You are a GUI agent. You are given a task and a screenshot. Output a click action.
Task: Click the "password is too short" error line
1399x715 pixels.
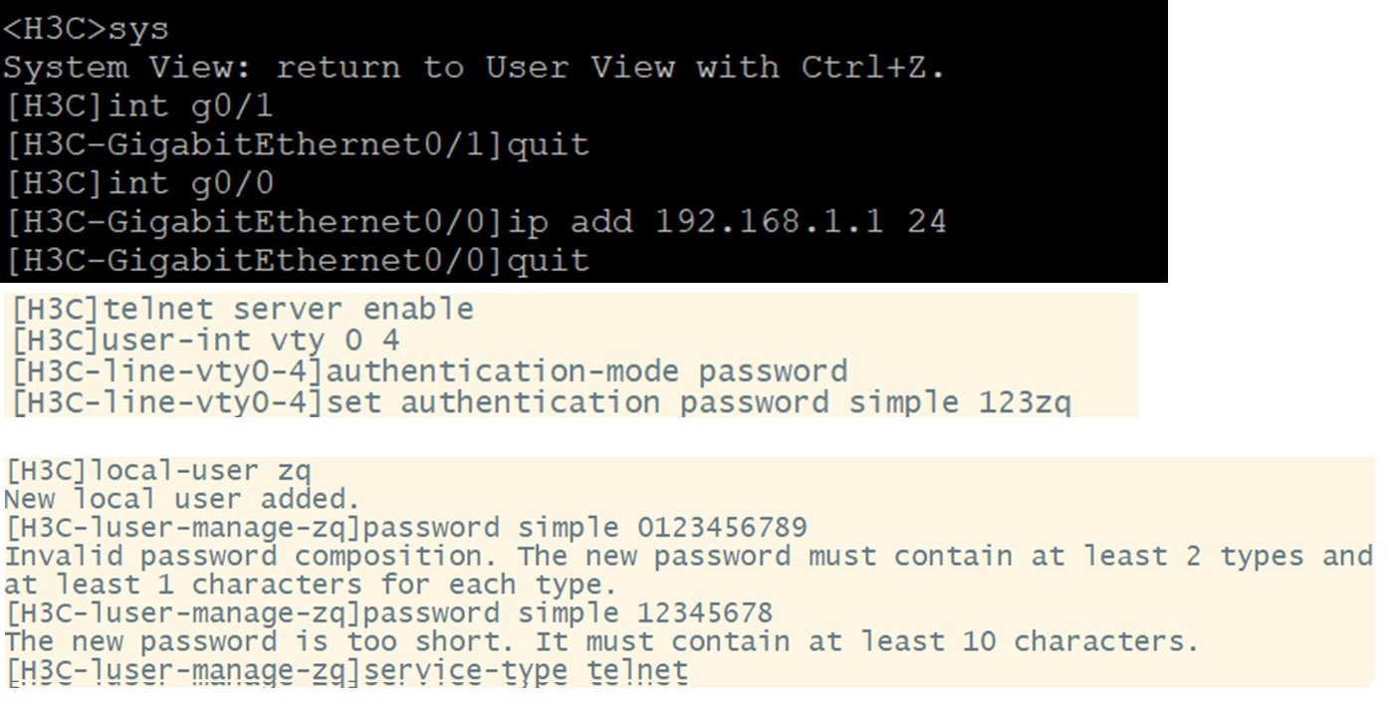(600, 641)
